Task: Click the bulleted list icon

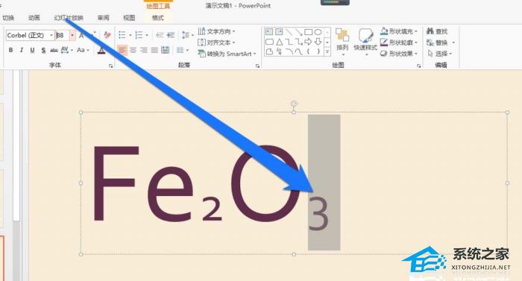Action: [x=122, y=35]
